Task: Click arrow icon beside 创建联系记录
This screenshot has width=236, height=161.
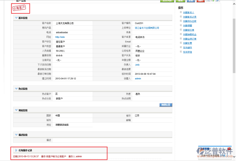Action: pyautogui.click(x=181, y=16)
